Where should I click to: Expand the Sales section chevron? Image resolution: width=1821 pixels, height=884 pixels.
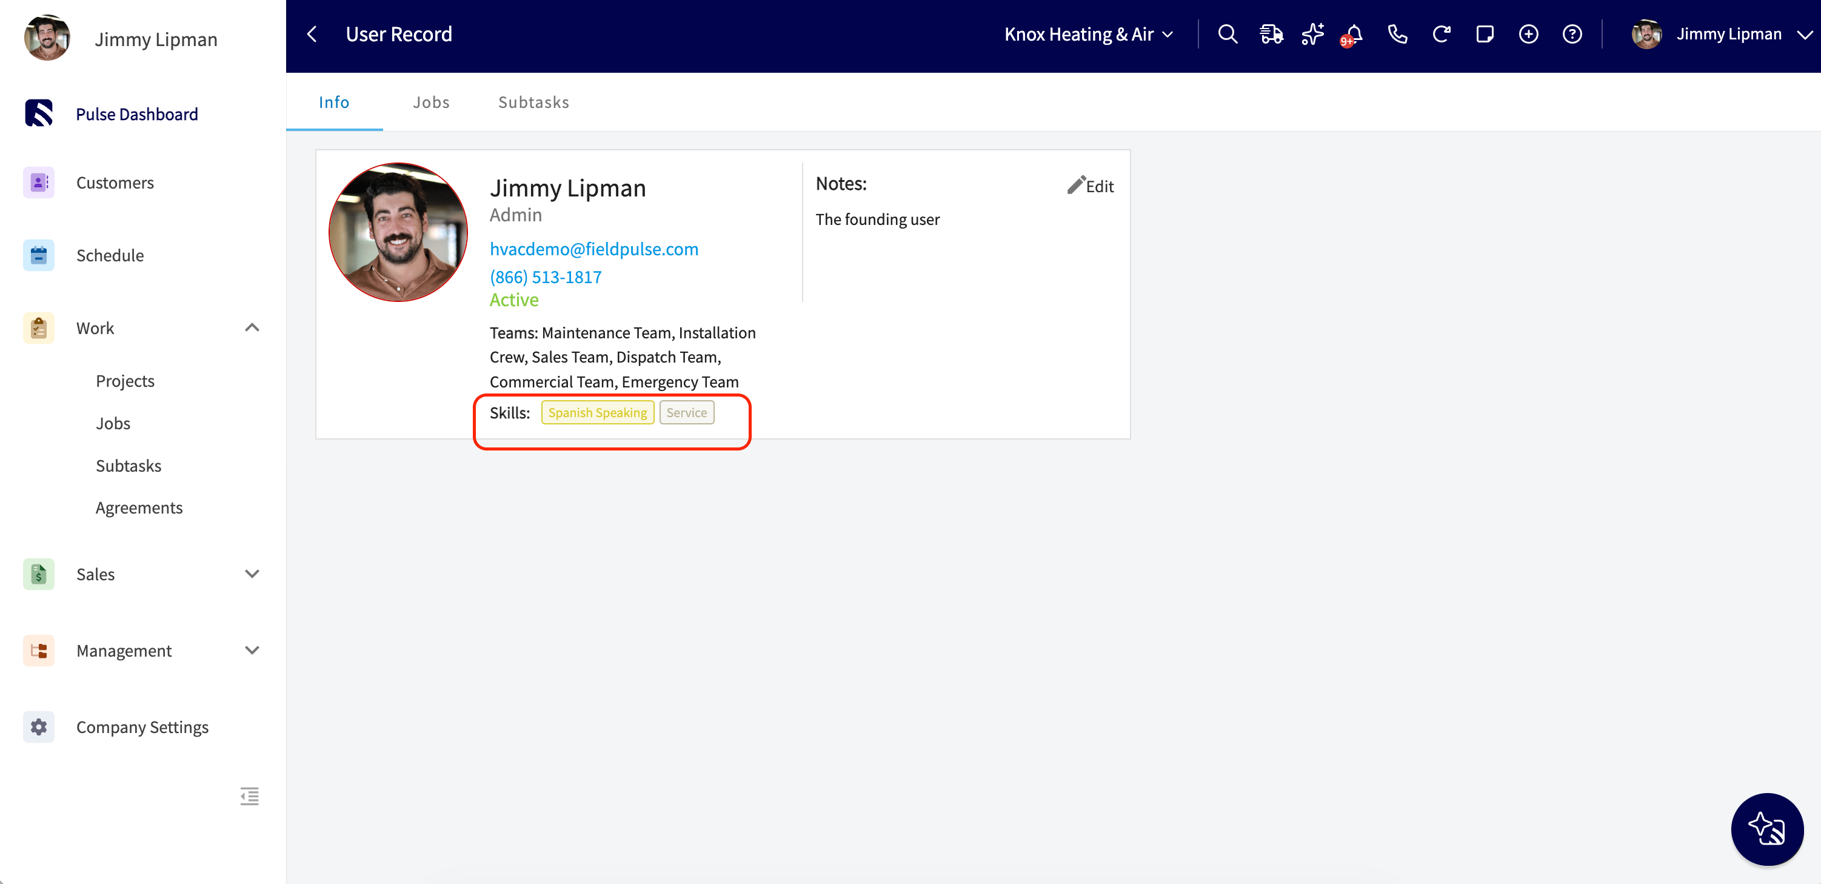click(x=252, y=574)
